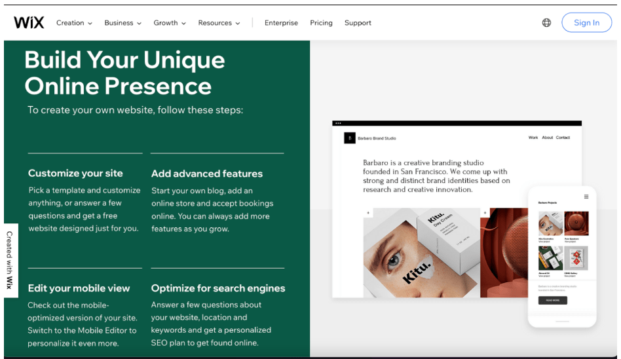Click the green stationery thumbnail in phone preview

[x=550, y=258]
